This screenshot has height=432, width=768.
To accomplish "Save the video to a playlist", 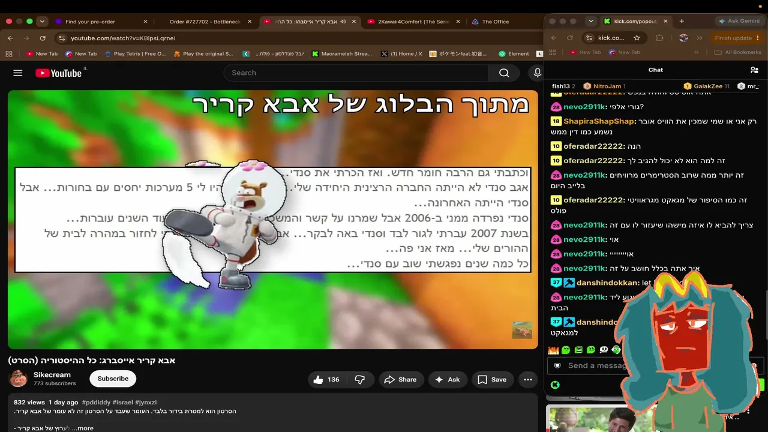I will [492, 379].
